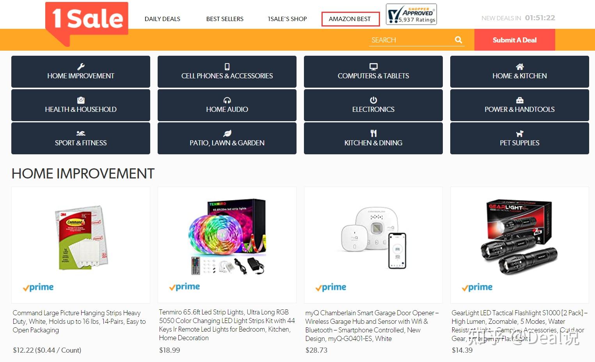Go to the 1Sale logo homepage
The width and height of the screenshot is (595, 362).
coord(87,23)
